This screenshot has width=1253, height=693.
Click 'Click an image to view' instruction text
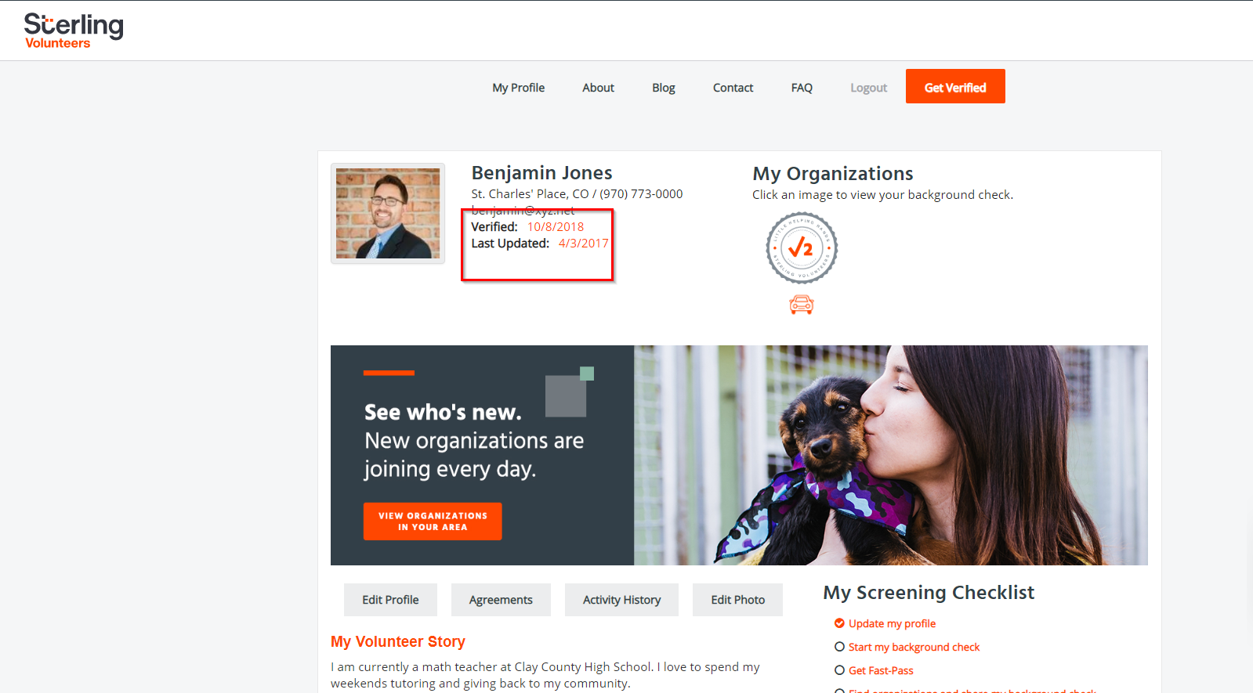[882, 195]
